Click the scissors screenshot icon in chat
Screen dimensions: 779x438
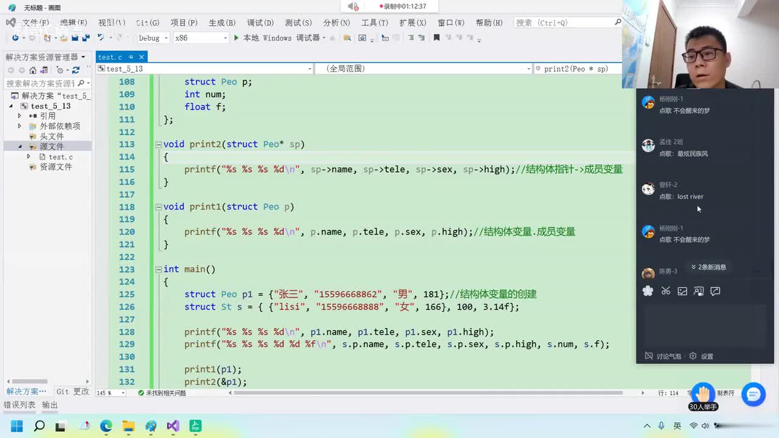point(666,291)
